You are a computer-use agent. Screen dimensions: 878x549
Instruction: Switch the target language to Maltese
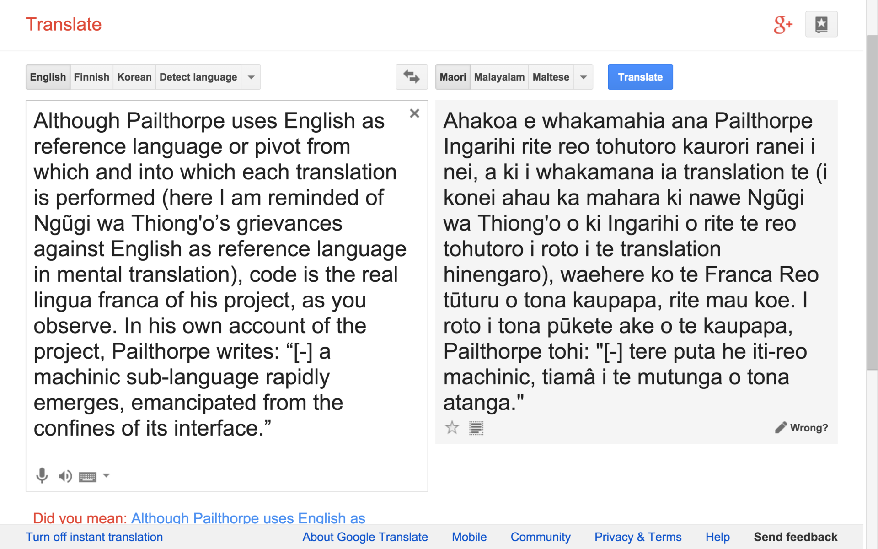551,77
